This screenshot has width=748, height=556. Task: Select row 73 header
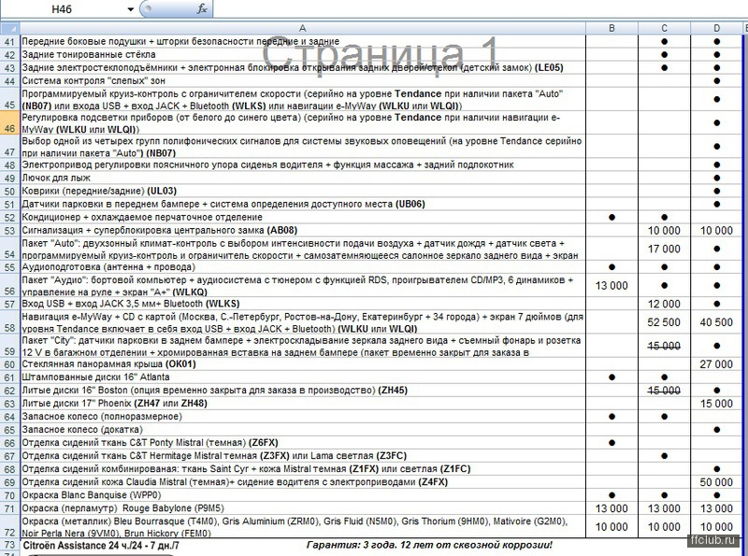coord(10,545)
